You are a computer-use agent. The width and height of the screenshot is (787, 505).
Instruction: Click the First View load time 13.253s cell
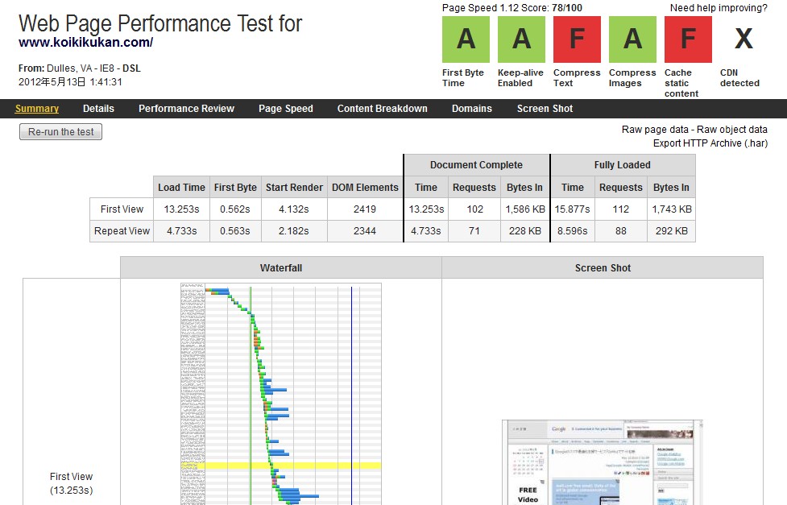(x=182, y=209)
